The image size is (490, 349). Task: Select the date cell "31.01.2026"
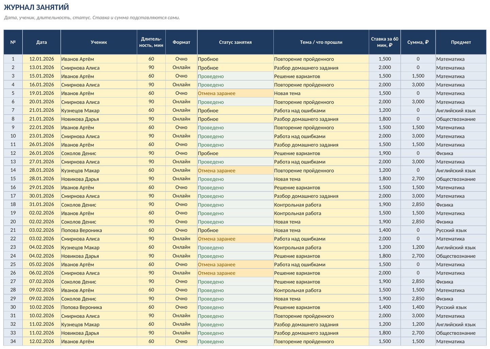coord(42,204)
